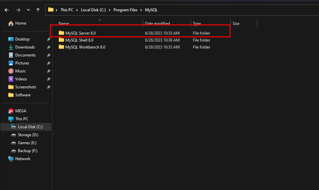The image size is (319, 190).
Task: Click the Games (E:) drive icon
Action: pyautogui.click(x=13, y=143)
